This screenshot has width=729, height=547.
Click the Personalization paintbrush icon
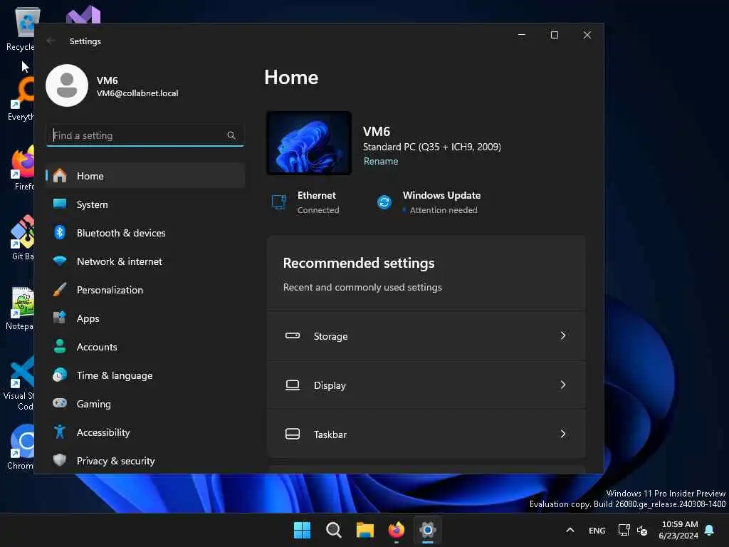pyautogui.click(x=60, y=289)
